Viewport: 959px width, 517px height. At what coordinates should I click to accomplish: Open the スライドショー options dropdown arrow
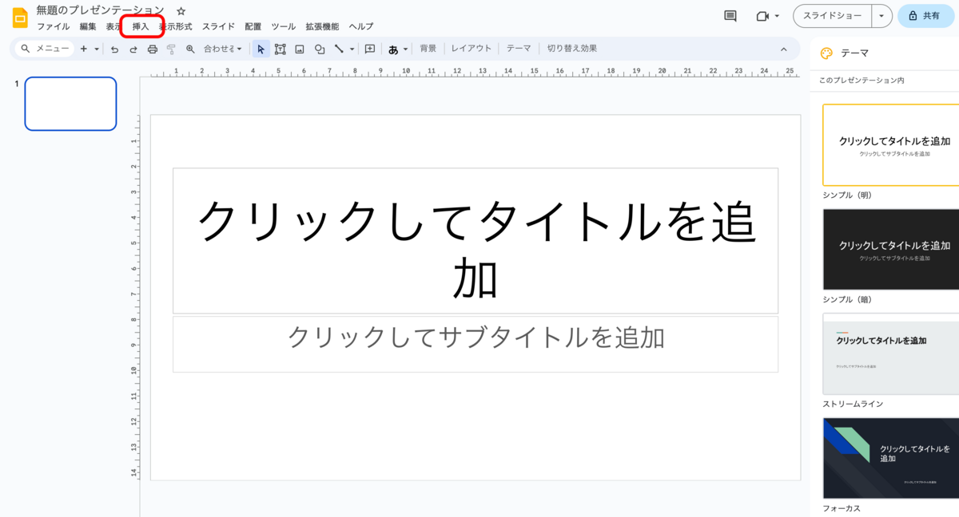pos(881,16)
